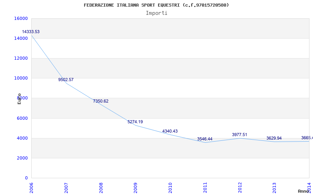Select the 9502.57 value label
Screen dimensions: 313x195
coord(66,80)
